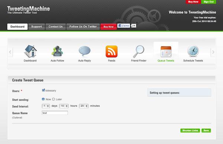Screen dimensions: 223x144
Task: Open the Auto Follow people icon
Action: [x=57, y=51]
